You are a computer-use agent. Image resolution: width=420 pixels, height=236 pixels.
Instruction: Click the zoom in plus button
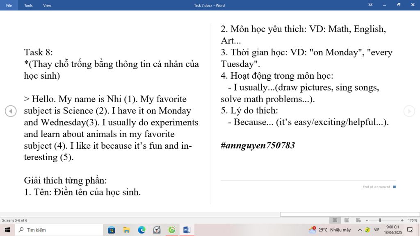click(x=402, y=220)
